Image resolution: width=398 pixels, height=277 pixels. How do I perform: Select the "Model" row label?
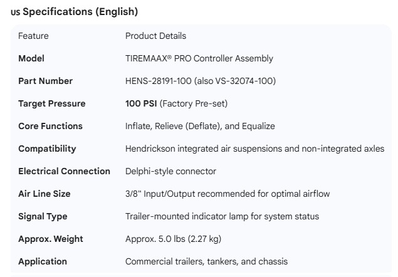[31, 58]
